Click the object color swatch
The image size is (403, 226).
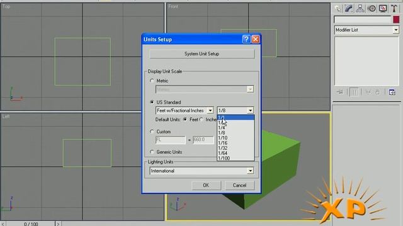396,19
